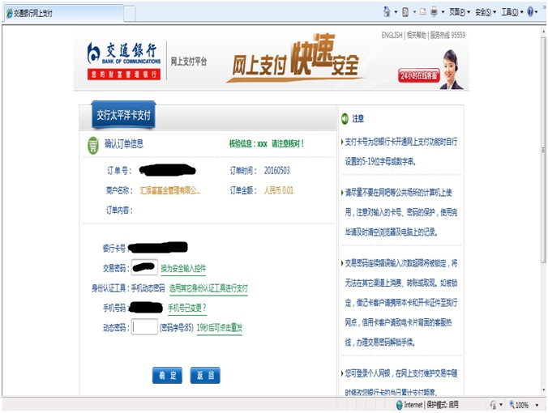
Task: Click the 换为安全输入控件 link
Action: (x=183, y=268)
